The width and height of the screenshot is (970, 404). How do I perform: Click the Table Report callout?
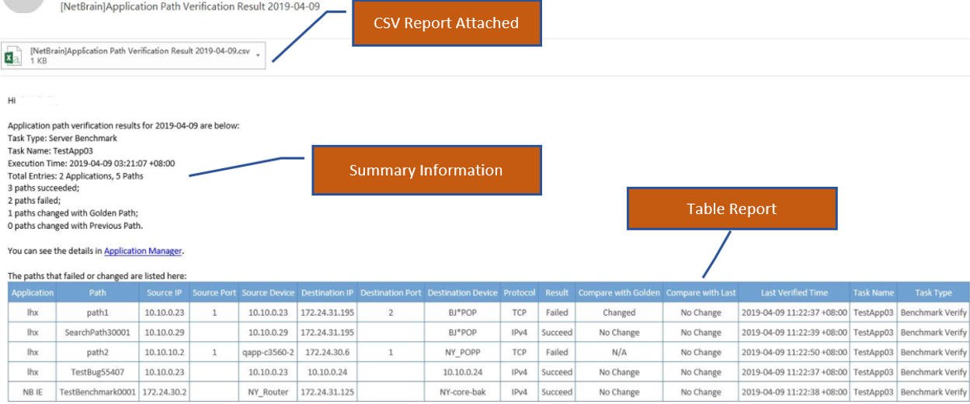732,209
